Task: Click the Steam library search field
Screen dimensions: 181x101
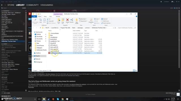Action: coord(12,8)
